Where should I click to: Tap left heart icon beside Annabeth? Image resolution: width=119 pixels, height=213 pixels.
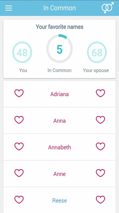click(19, 147)
